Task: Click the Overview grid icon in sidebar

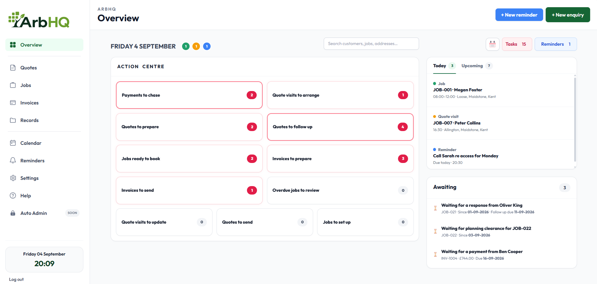Action: [x=13, y=45]
